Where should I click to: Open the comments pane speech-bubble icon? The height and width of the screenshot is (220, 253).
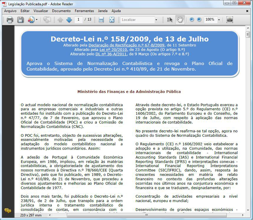coord(8,211)
